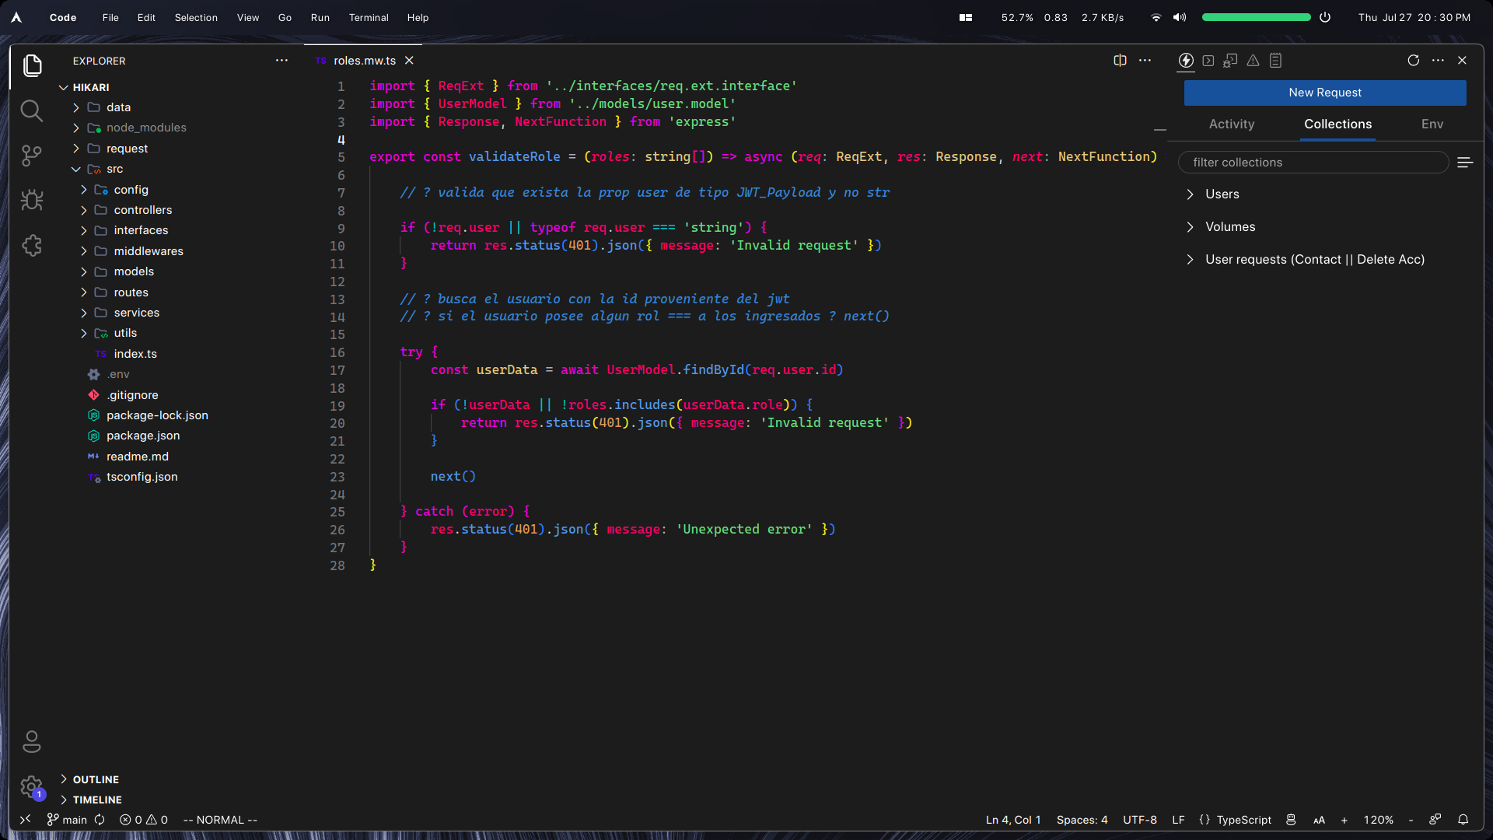This screenshot has height=840, width=1493.
Task: Split the editor to the right
Action: (1120, 61)
